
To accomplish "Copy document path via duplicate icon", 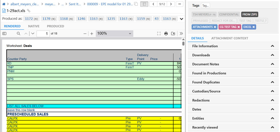I will [136, 4].
